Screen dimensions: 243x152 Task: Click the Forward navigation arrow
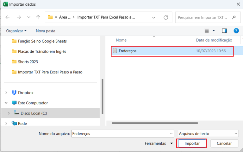(19, 17)
